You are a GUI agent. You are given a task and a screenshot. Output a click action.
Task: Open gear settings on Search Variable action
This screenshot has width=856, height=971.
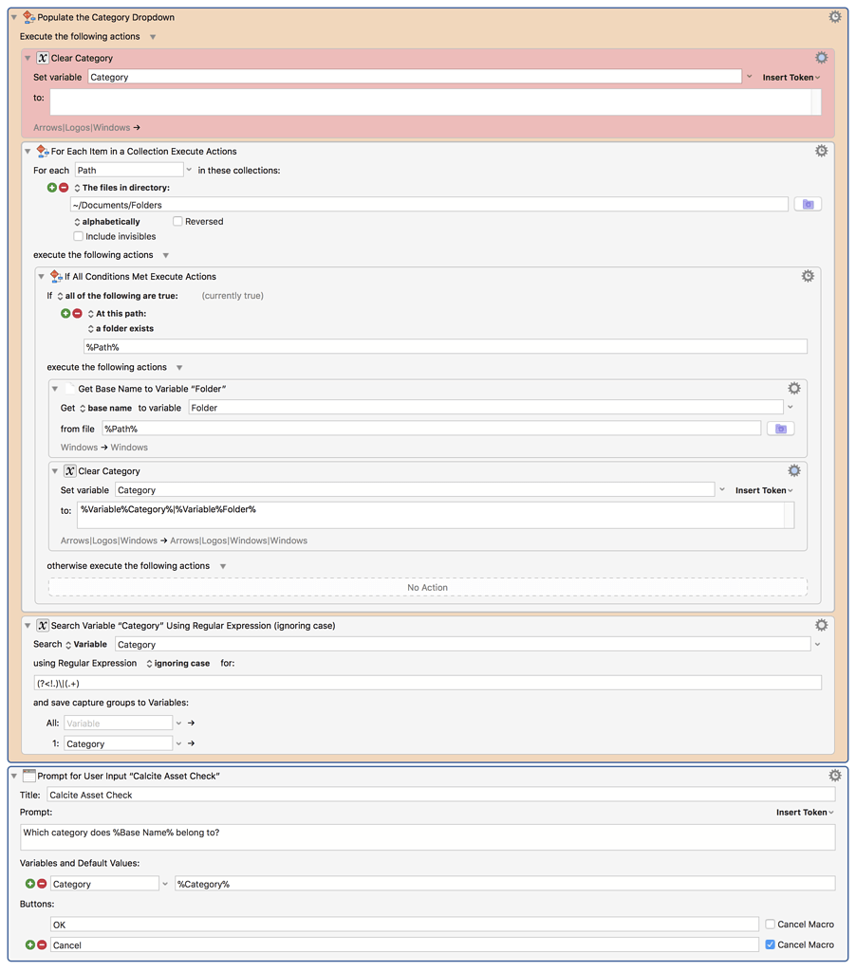[x=822, y=625]
